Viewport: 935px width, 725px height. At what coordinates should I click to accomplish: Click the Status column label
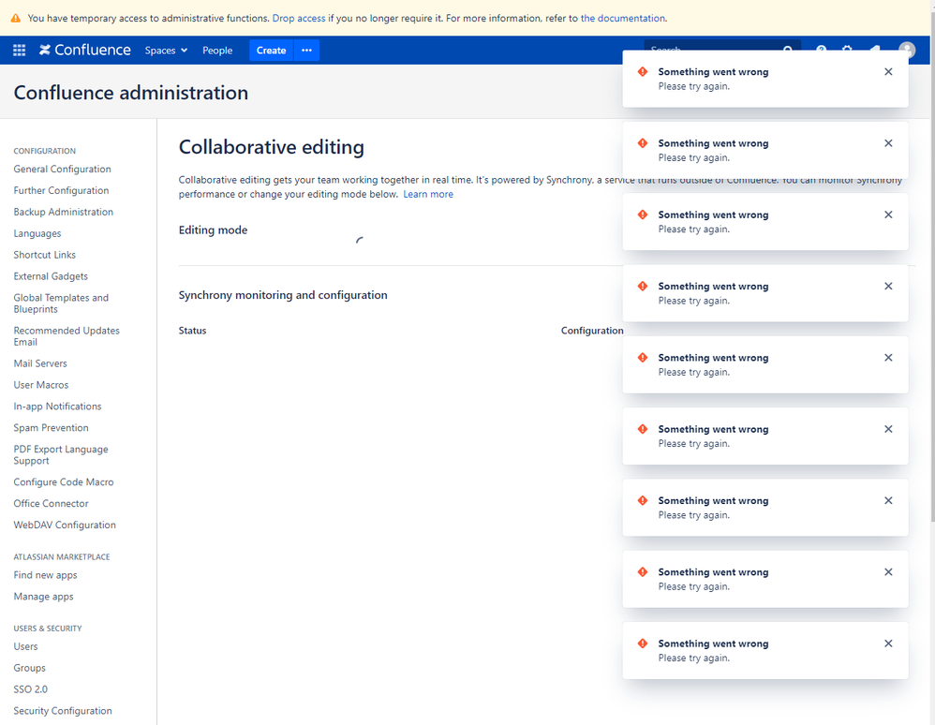pyautogui.click(x=193, y=331)
